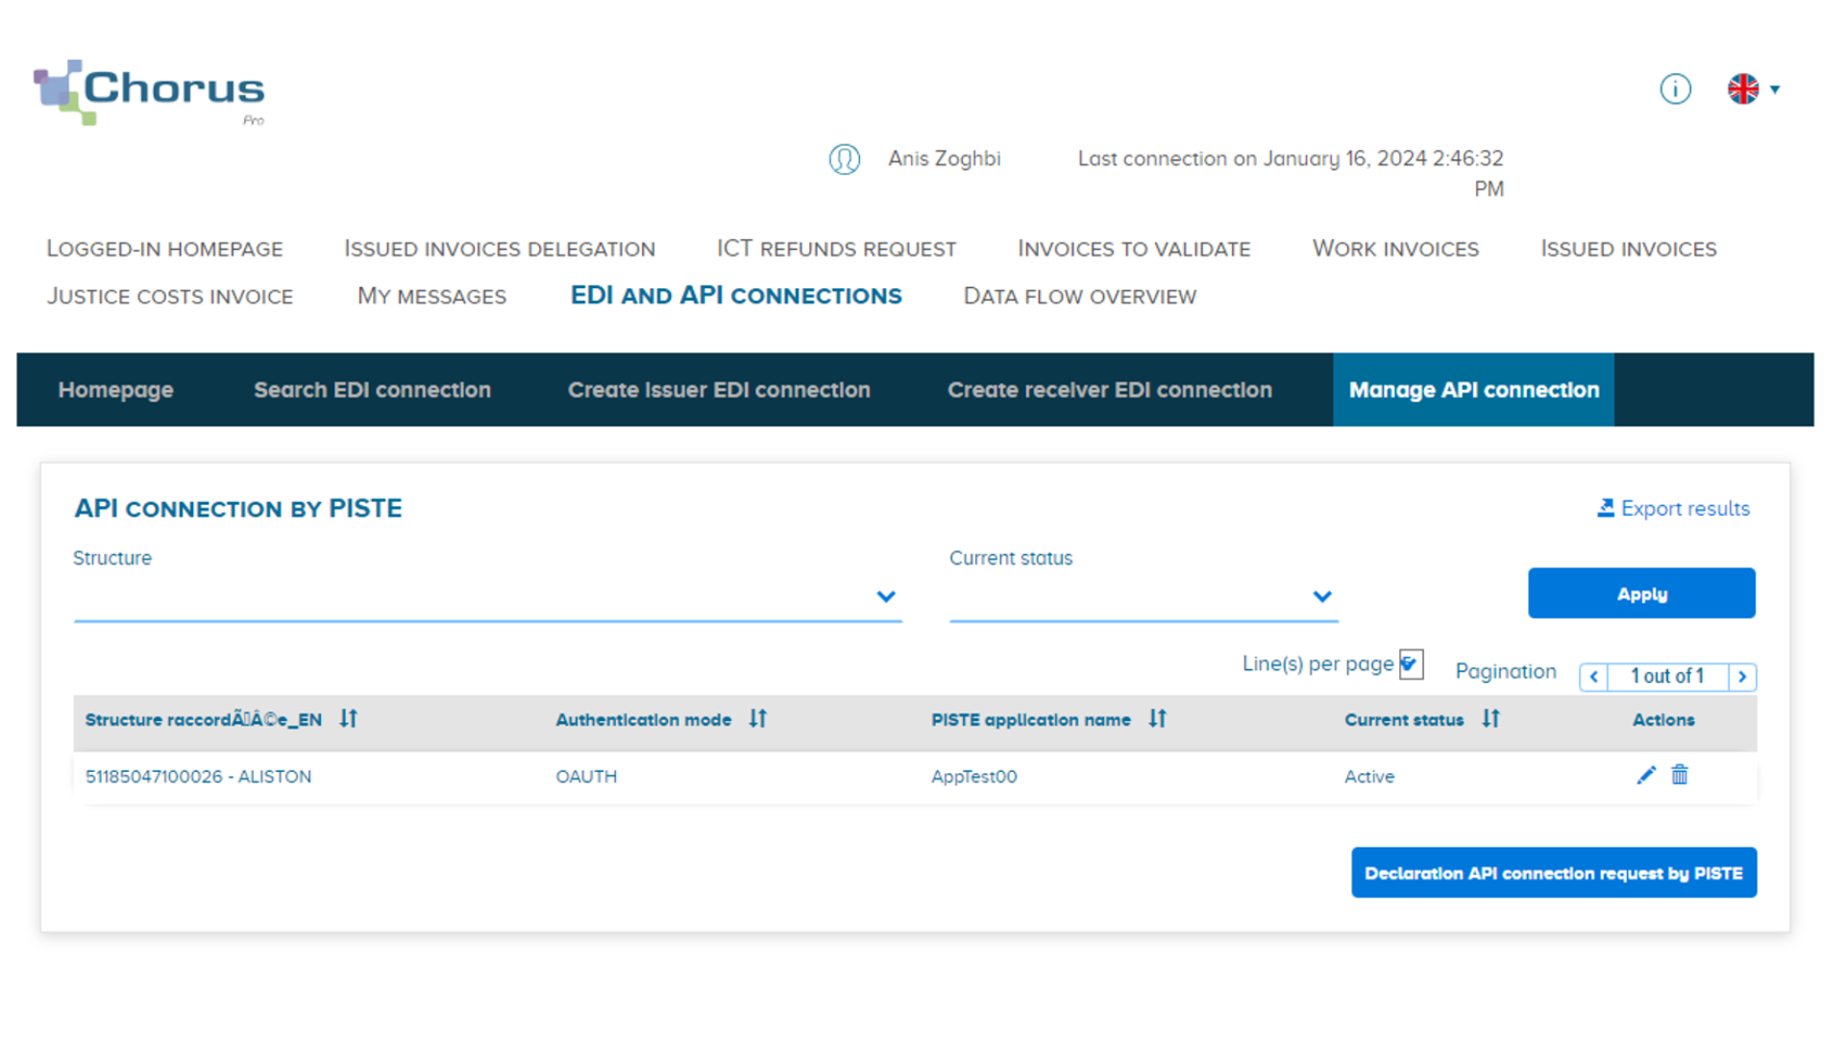
Task: Click Declaration API connection request by PISTE
Action: [1553, 873]
